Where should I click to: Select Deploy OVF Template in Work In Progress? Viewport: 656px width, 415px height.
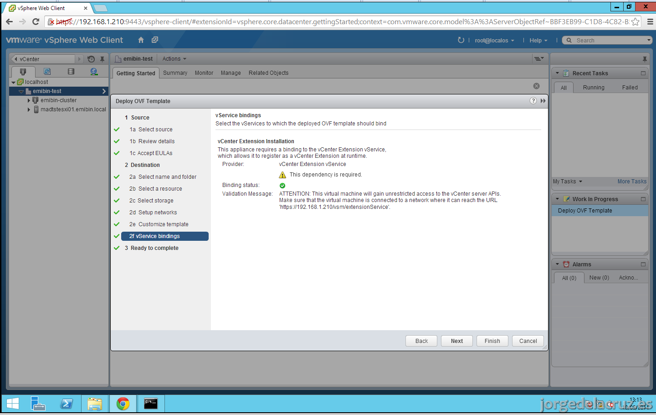[x=600, y=211]
